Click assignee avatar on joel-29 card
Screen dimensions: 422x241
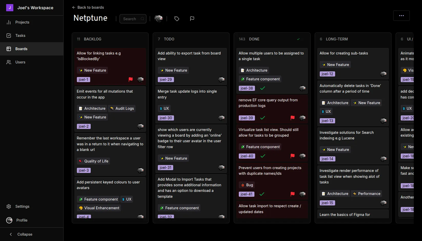point(221,80)
